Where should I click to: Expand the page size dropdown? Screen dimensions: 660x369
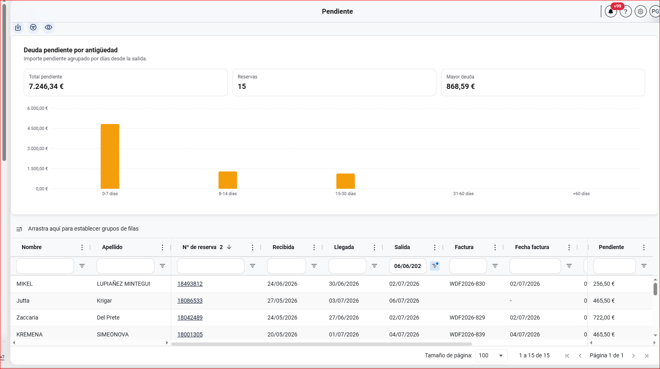tap(491, 355)
